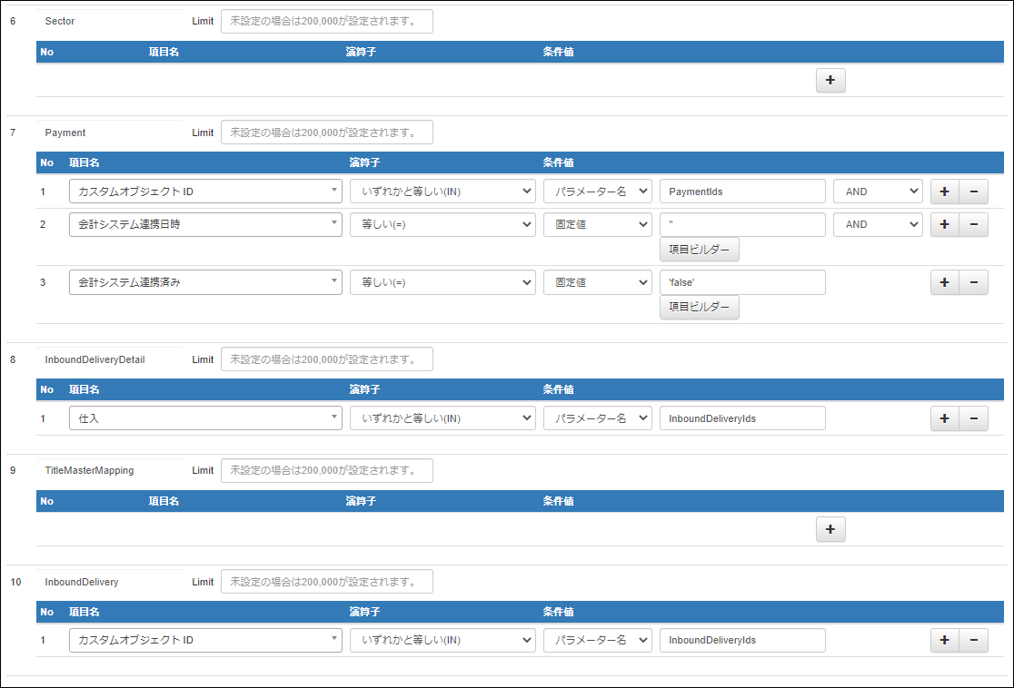1014x688 pixels.
Task: Add a row after the 'false' condition
Action: (944, 282)
